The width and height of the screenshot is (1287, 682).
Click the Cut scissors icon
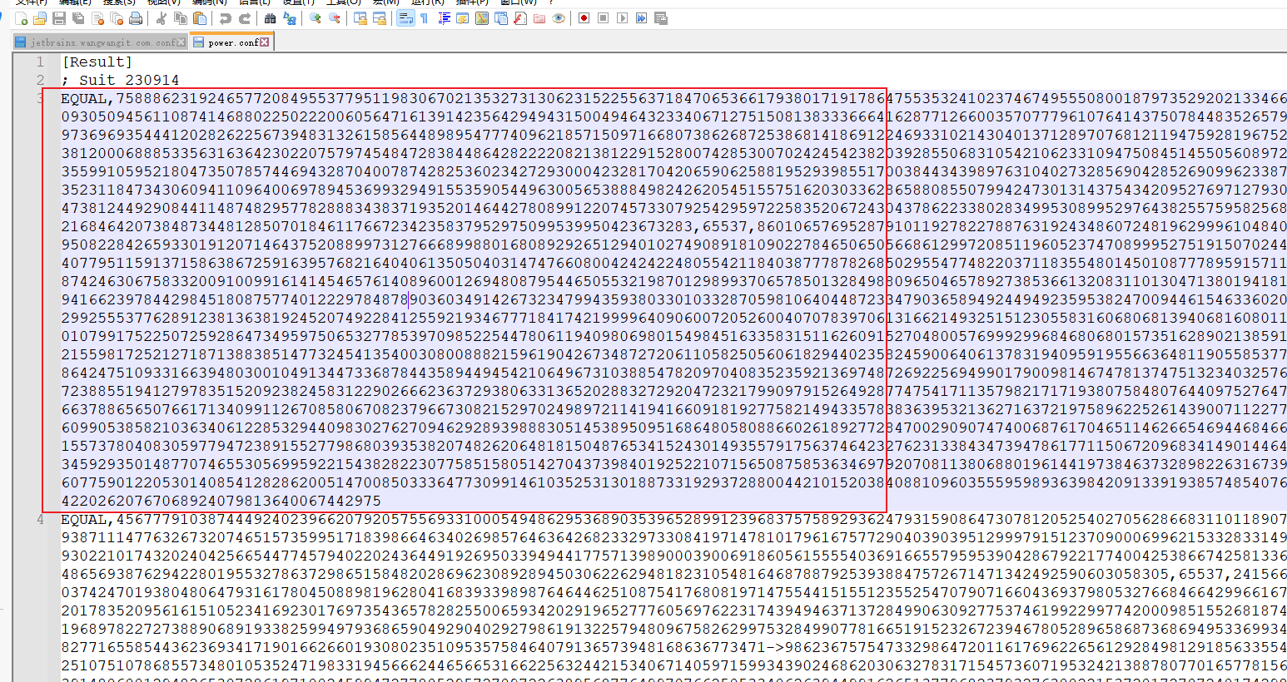coord(161,18)
